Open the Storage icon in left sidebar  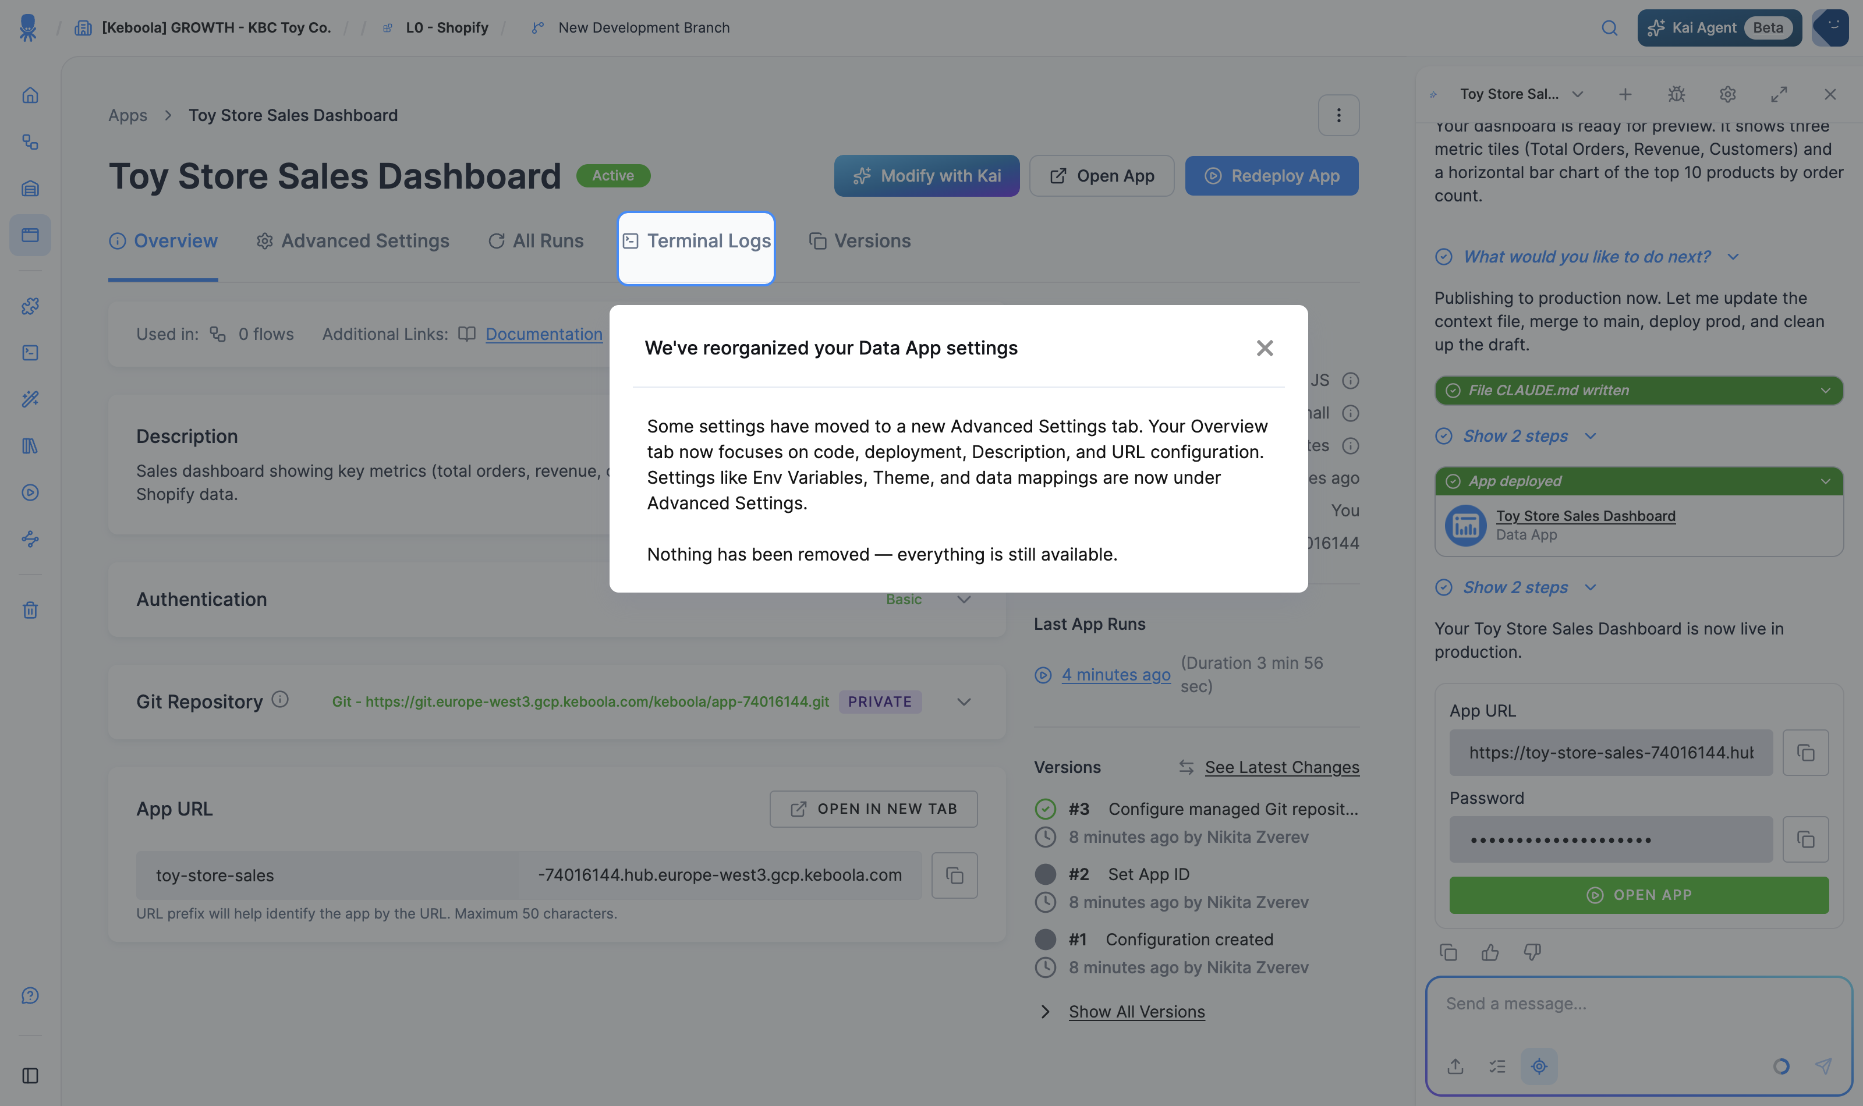pos(30,189)
